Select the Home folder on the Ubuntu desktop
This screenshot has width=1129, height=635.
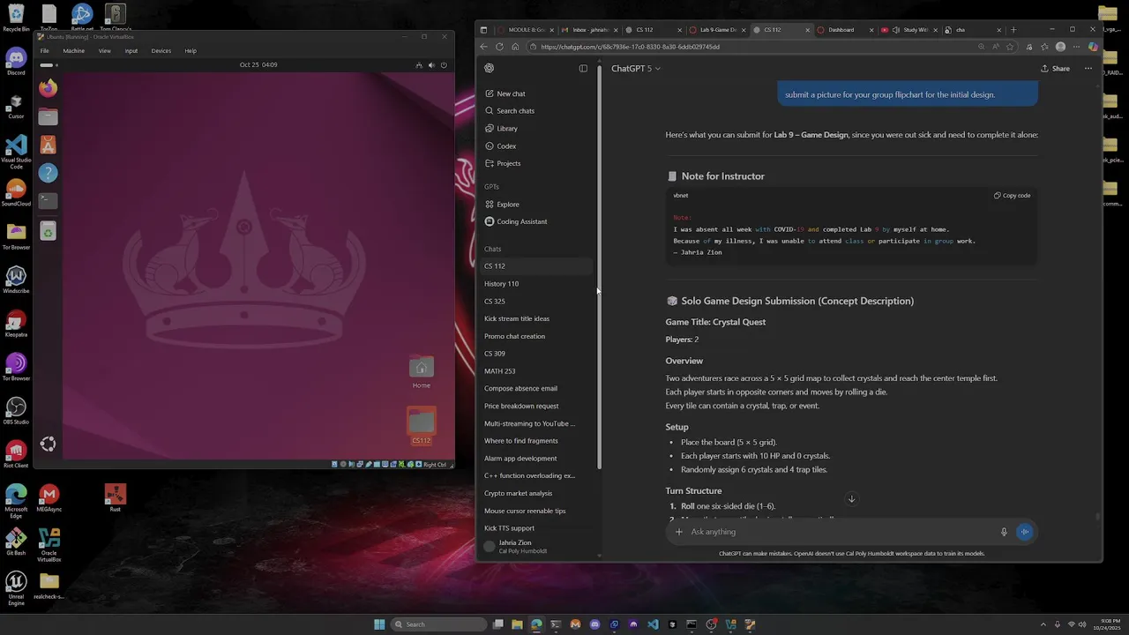click(422, 372)
